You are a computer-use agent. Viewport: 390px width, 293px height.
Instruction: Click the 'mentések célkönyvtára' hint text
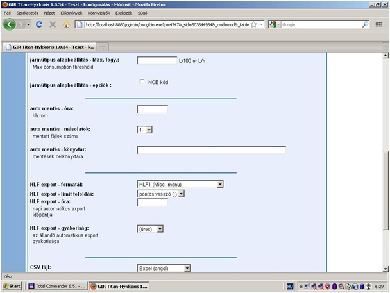pos(58,156)
